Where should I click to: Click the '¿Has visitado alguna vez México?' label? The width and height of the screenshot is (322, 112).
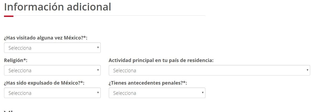click(x=46, y=38)
